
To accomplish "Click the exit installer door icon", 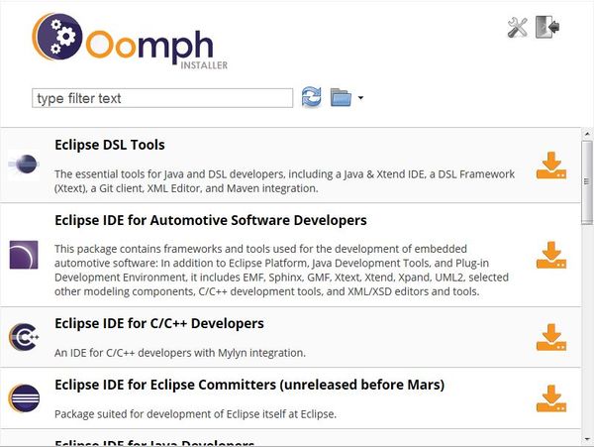I will tap(547, 27).
